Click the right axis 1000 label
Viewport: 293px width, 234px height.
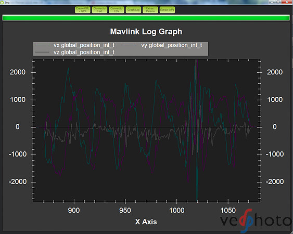coord(275,99)
